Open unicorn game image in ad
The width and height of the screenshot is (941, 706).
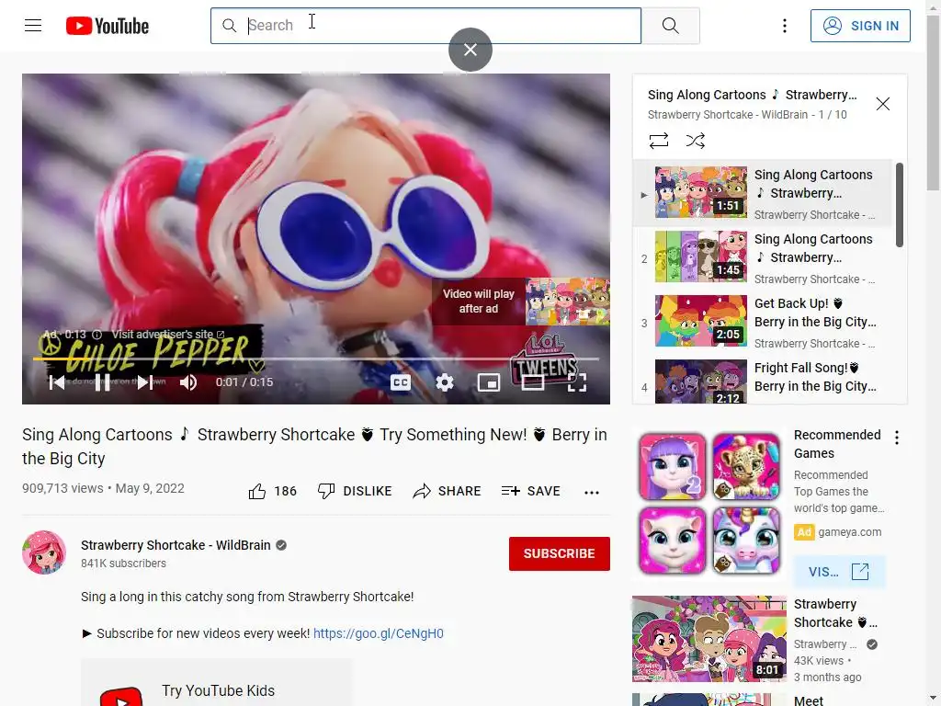click(746, 541)
